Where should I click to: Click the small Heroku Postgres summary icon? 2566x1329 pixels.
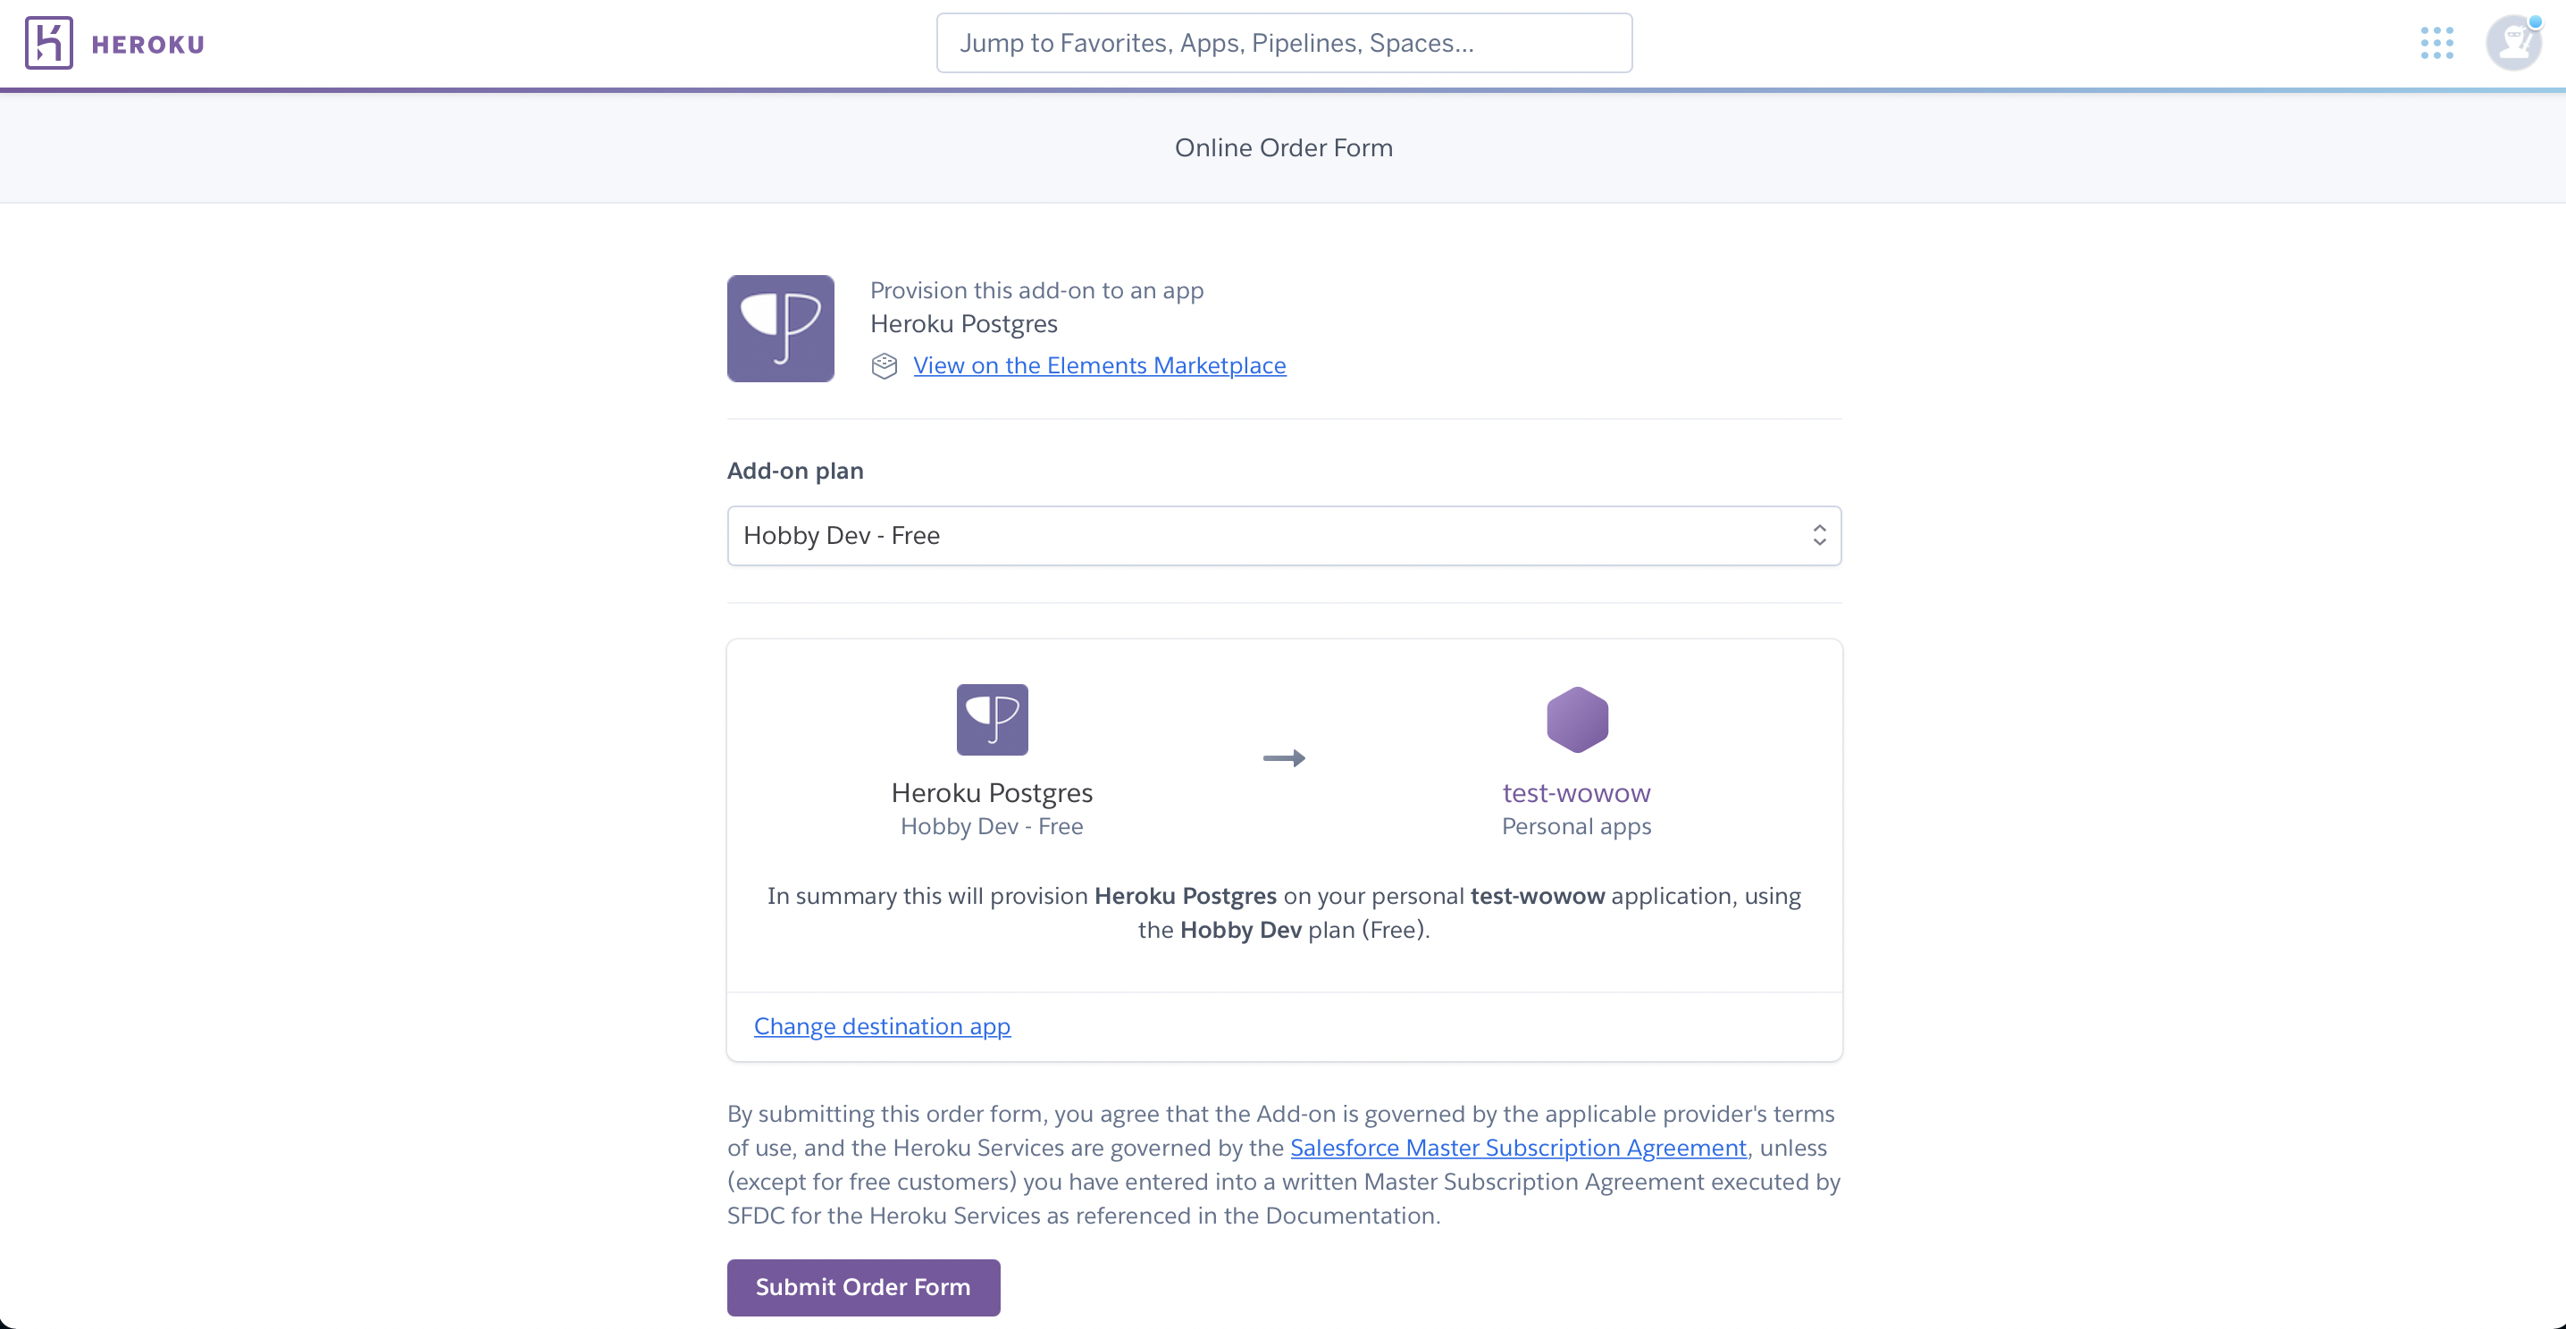[991, 719]
